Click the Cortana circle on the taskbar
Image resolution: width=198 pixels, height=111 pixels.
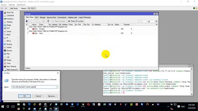click(x=8, y=107)
